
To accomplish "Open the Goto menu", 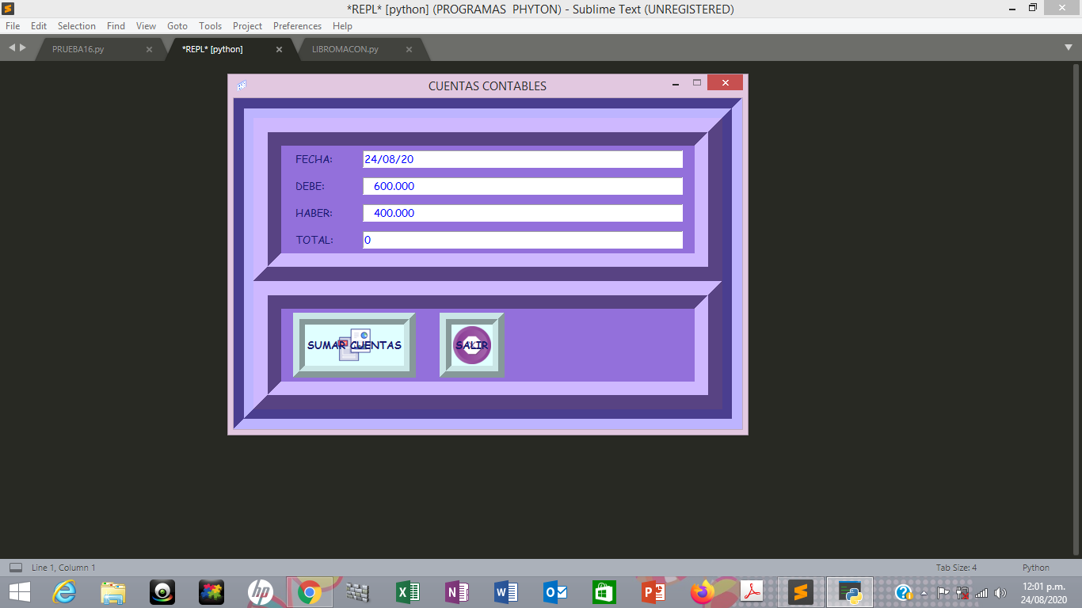I will click(x=177, y=26).
